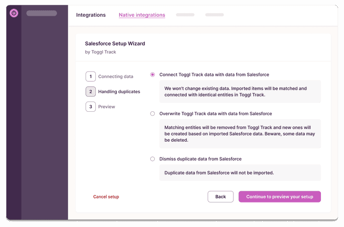Switch to Native integrations tab

tap(142, 15)
